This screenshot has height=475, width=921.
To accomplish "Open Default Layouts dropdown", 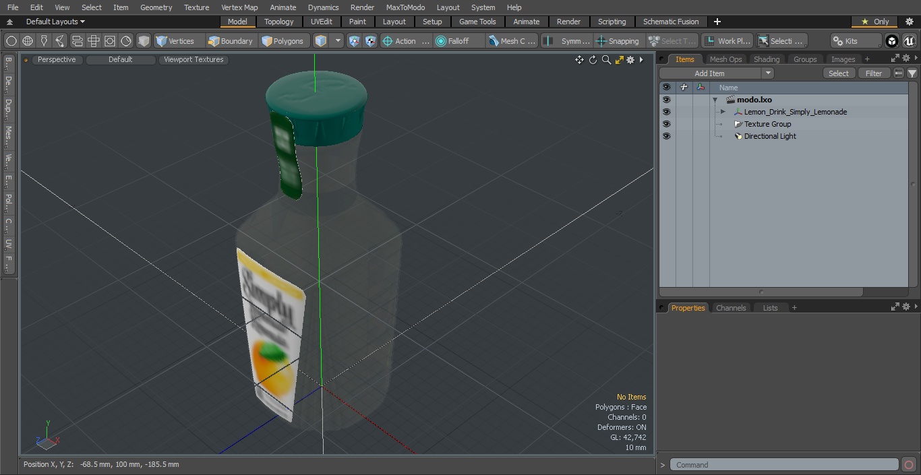I will pos(55,22).
